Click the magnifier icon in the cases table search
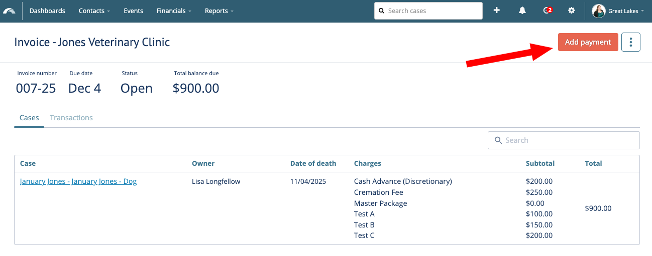 (x=498, y=140)
